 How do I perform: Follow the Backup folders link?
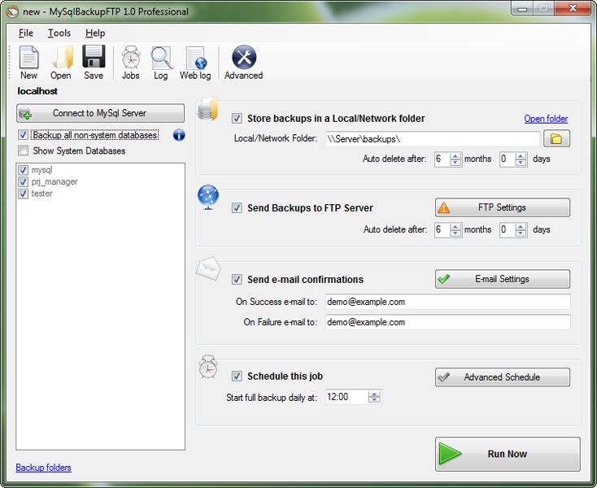[43, 468]
